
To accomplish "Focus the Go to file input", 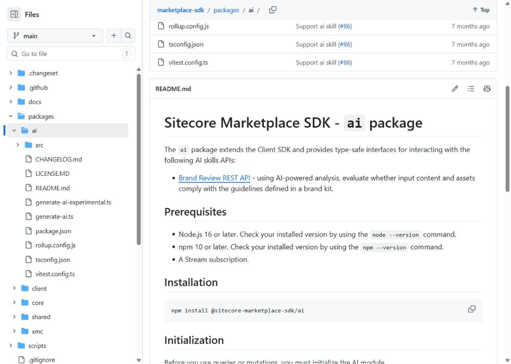I will 71,54.
